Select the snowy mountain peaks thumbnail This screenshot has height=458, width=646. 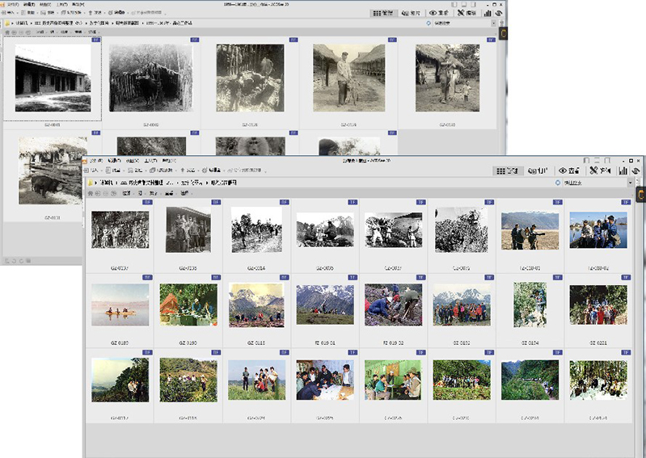325,305
